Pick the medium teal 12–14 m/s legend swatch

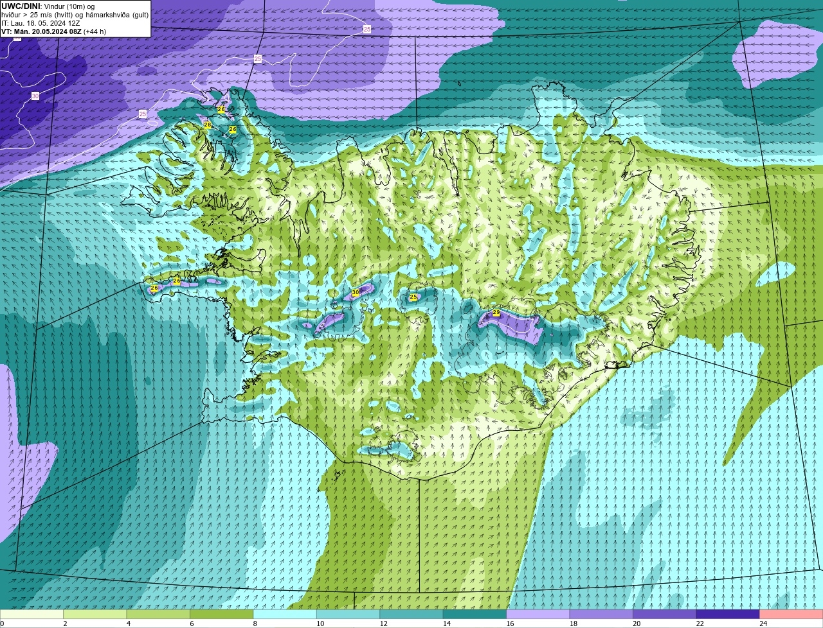[411, 615]
